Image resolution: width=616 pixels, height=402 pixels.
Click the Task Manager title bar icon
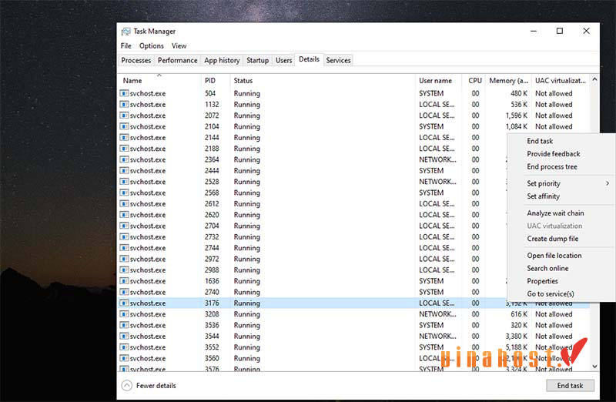126,32
